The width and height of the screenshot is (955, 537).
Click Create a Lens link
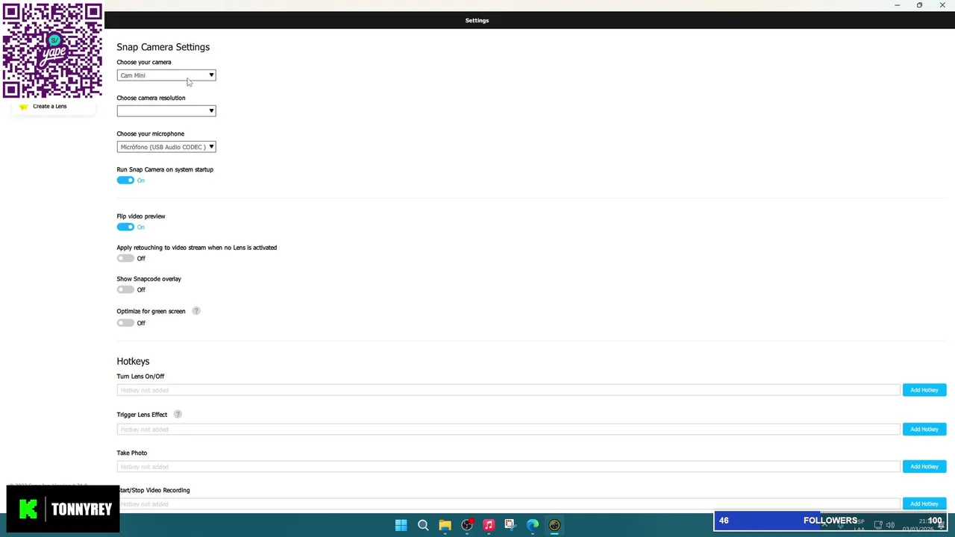(x=49, y=106)
